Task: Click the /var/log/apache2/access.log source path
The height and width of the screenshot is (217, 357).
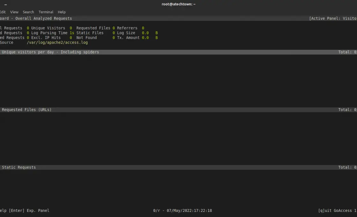Action: pos(57,42)
